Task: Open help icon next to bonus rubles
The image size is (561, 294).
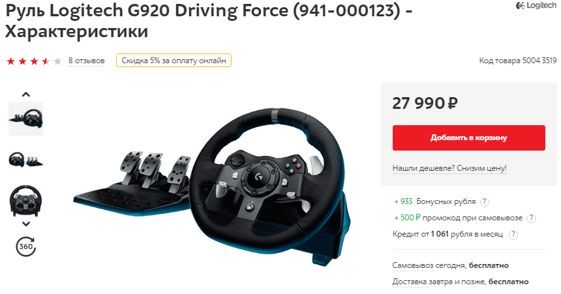Action: [484, 201]
